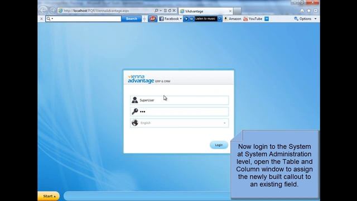Open the browser Home icon
This screenshot has height=201, width=357.
tap(302, 11)
